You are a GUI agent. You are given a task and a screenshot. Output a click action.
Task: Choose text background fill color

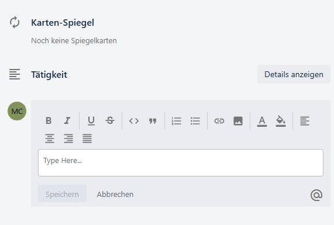coord(281,121)
